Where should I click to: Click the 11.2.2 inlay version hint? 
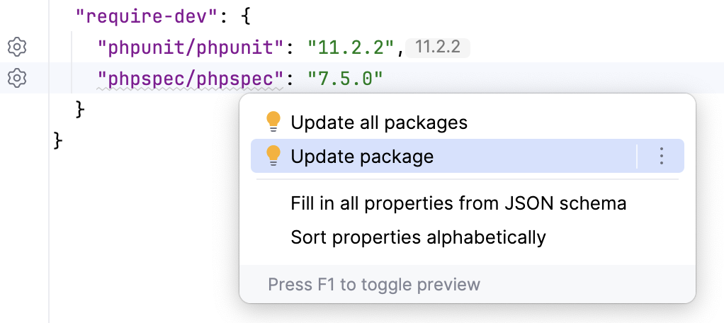438,47
